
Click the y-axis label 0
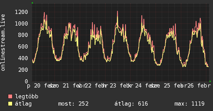[26, 81]
